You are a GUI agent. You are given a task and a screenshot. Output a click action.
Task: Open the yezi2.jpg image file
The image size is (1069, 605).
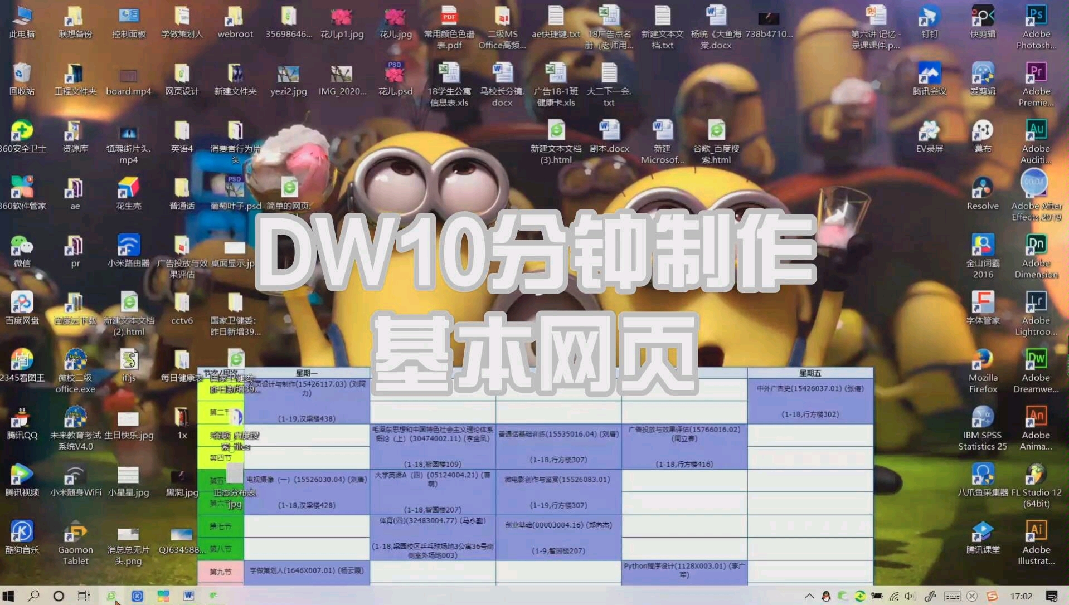tap(288, 80)
